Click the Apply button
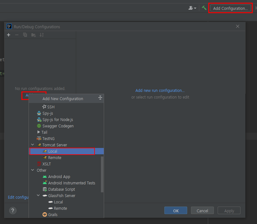The image size is (257, 224). pyautogui.click(x=229, y=211)
